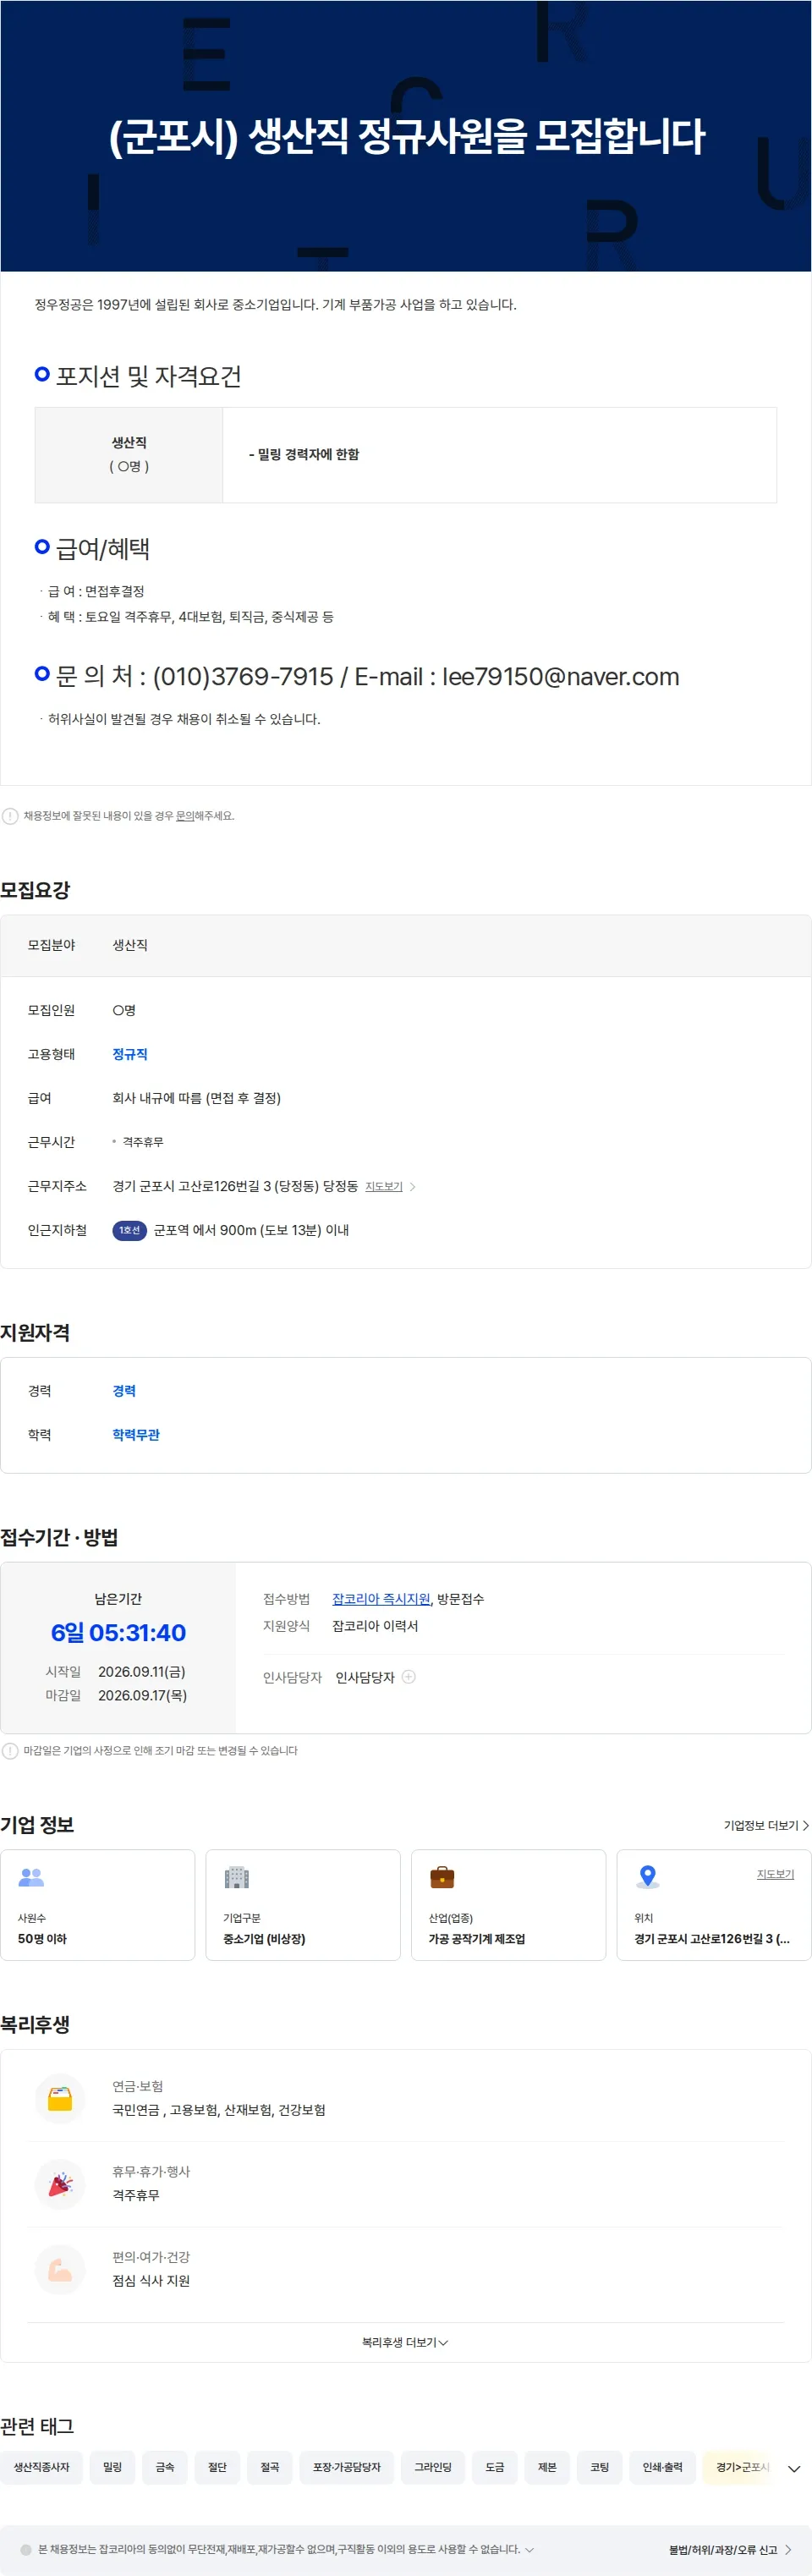Expand the footer copyright notice chevron

click(x=530, y=2549)
